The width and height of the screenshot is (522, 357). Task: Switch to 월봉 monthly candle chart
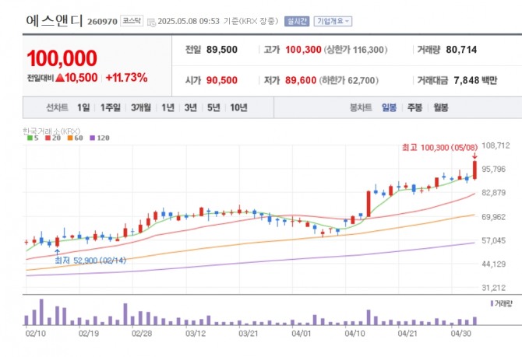441,107
